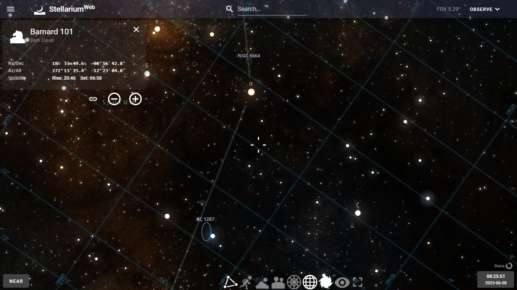The image size is (517, 290).
Task: Select the IC 1287 nebula ellipse
Action: [x=206, y=231]
